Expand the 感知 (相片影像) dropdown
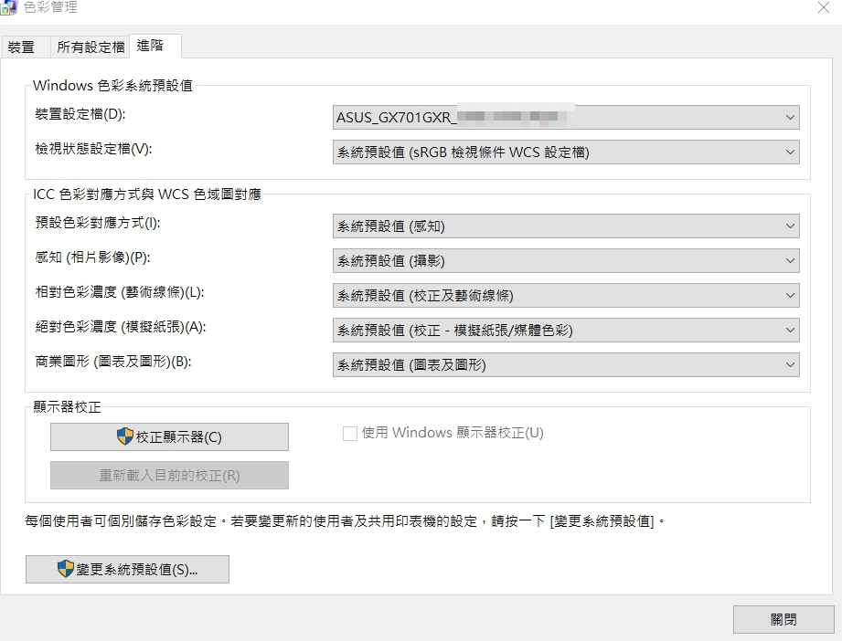The height and width of the screenshot is (641, 842). (566, 260)
